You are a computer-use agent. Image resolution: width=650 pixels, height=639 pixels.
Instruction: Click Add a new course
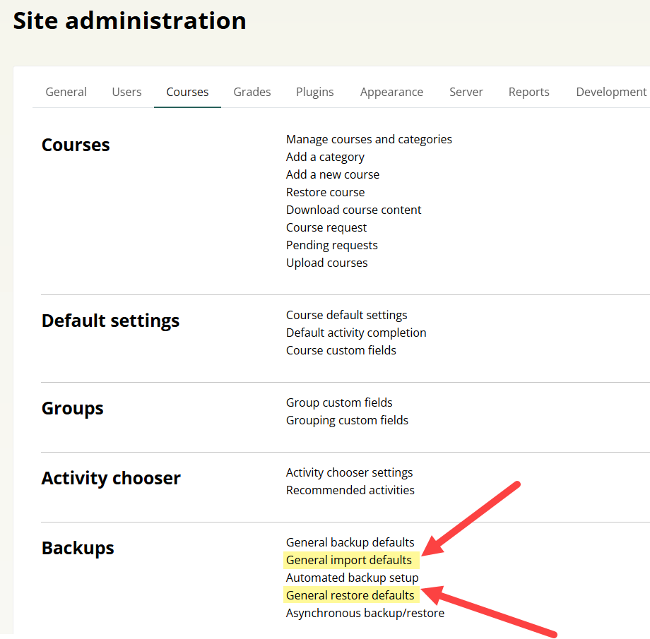pyautogui.click(x=333, y=174)
